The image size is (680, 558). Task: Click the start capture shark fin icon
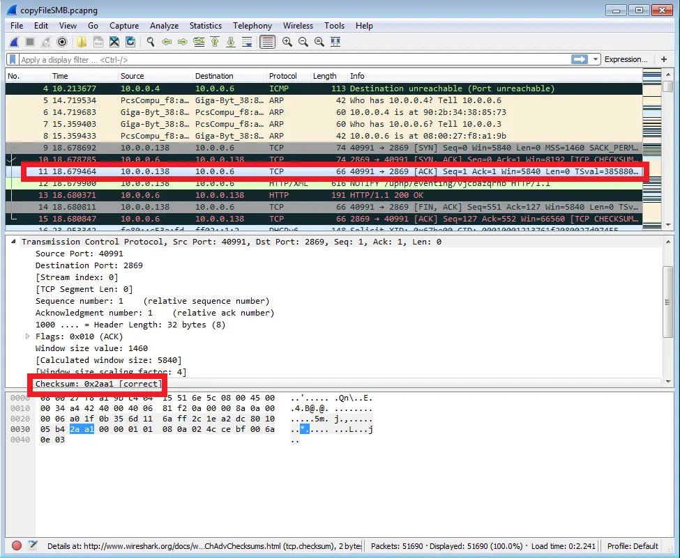tap(14, 42)
